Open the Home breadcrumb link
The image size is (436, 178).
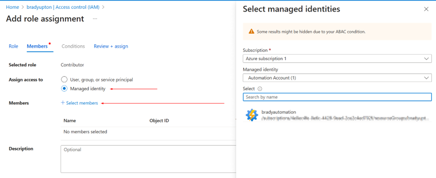coord(12,7)
